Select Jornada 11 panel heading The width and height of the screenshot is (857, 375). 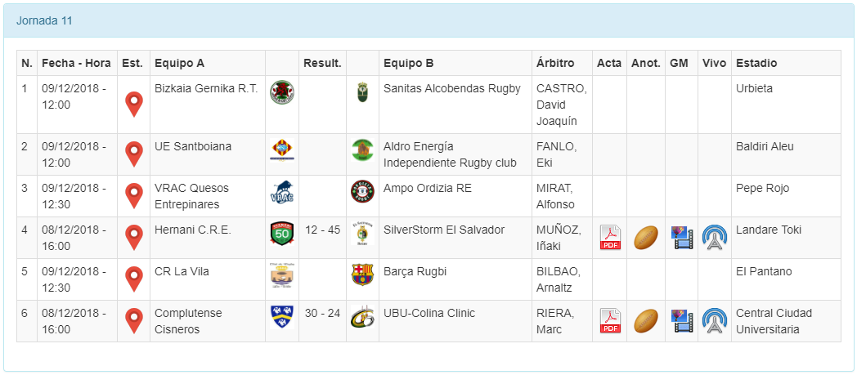pos(44,20)
